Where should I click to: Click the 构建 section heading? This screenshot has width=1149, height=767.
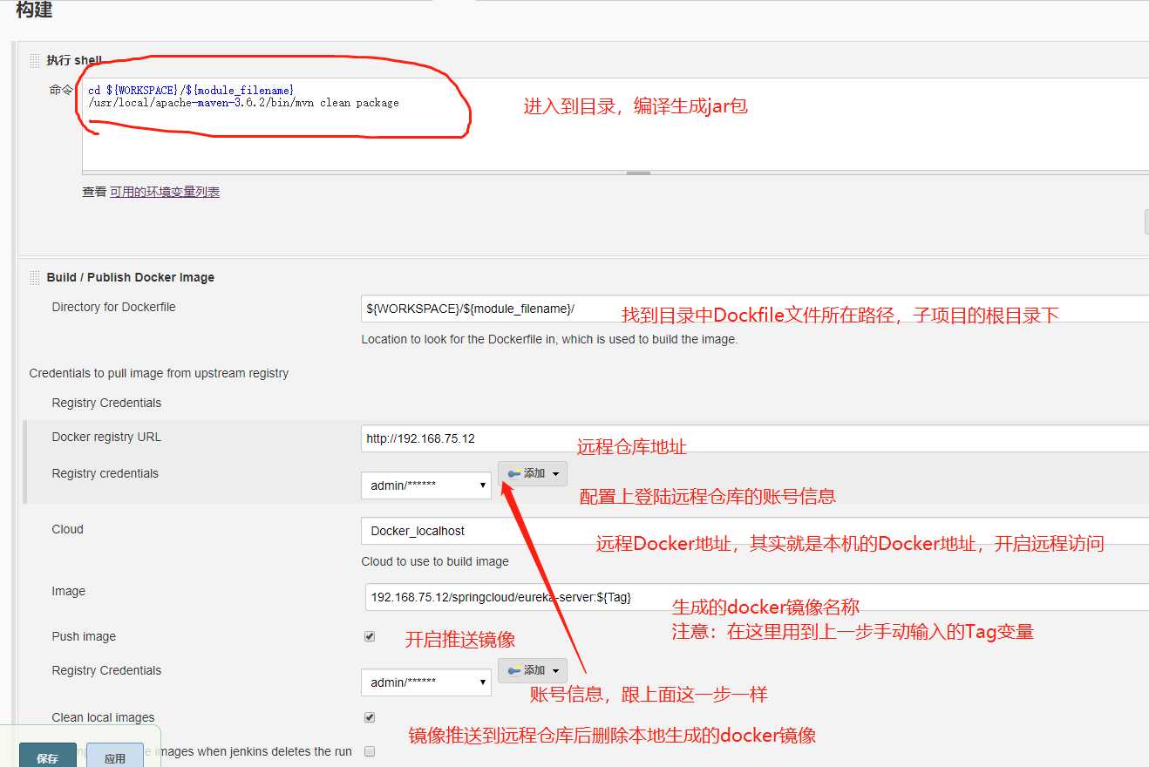coord(34,10)
